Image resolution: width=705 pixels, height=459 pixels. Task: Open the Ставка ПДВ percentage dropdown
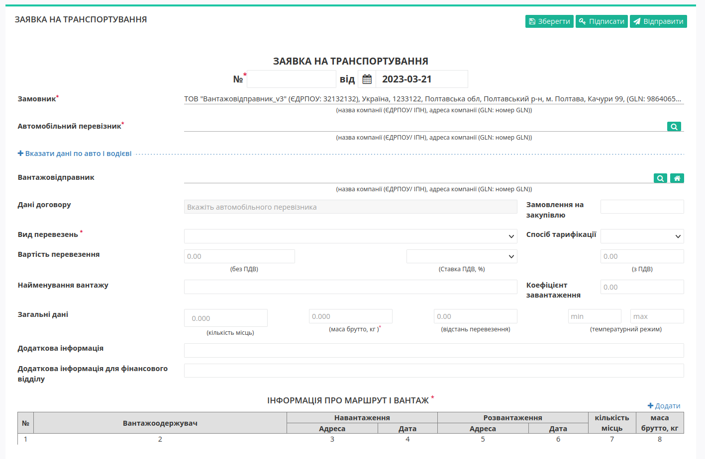(x=462, y=256)
